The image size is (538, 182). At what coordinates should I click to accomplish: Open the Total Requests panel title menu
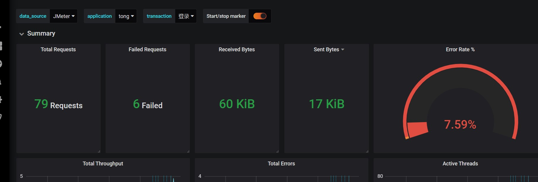click(x=58, y=50)
